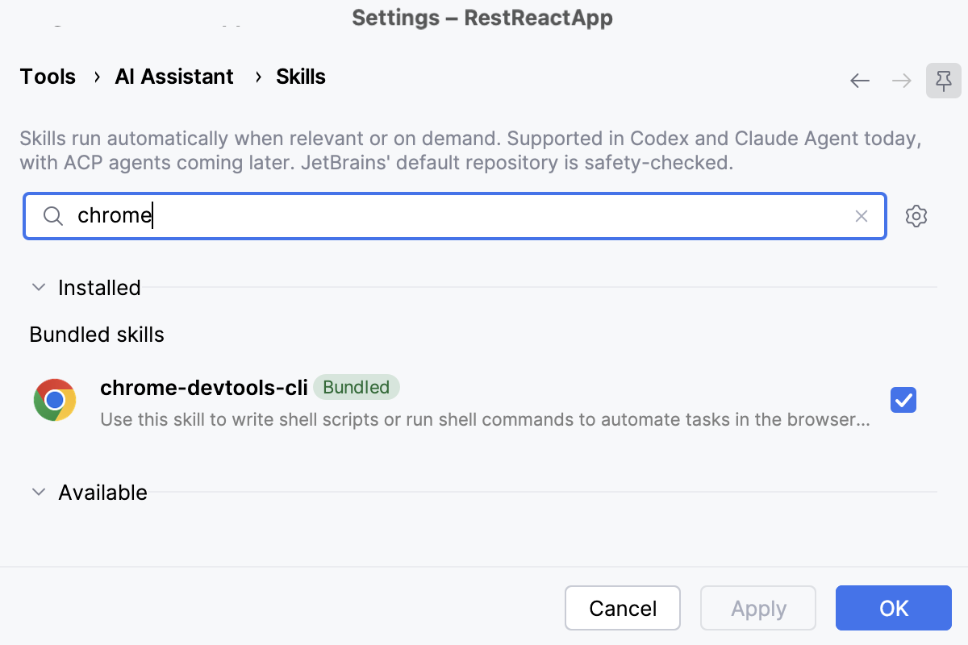This screenshot has width=968, height=645.
Task: Click the Settings – RestReactApp title
Action: [482, 18]
